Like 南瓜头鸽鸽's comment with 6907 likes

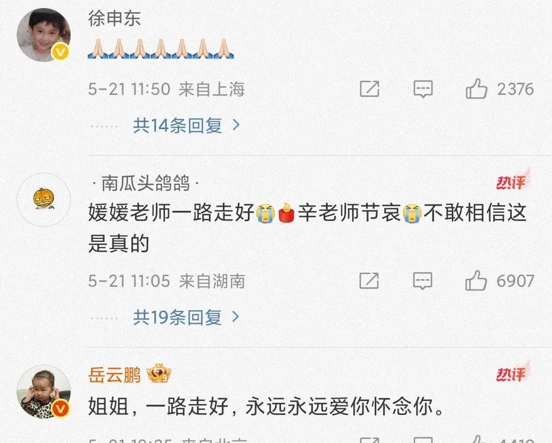pos(476,281)
